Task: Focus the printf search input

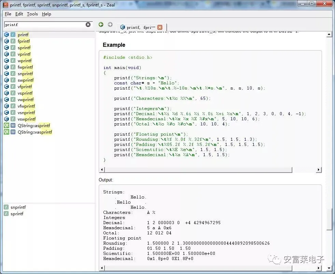Action: [45, 25]
